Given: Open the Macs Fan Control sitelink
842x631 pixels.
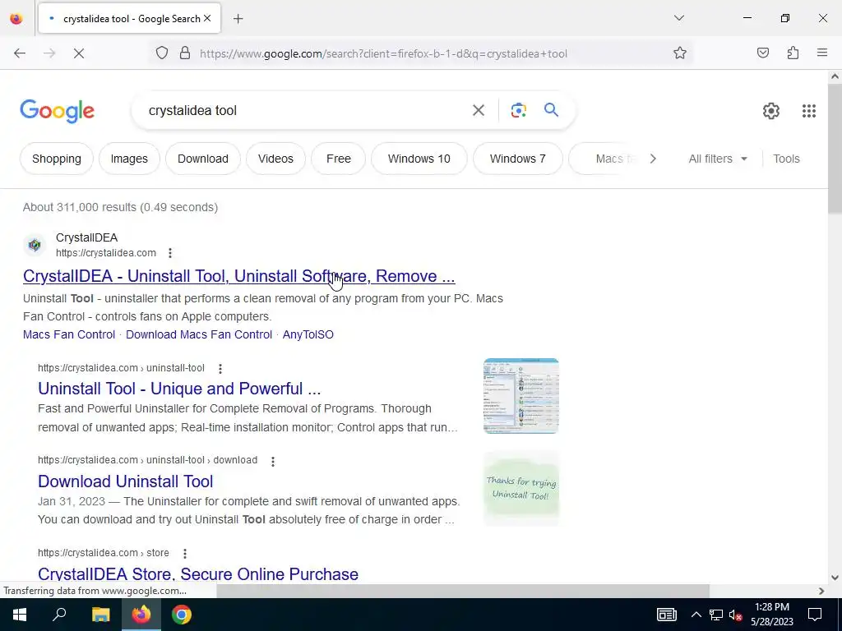Looking at the screenshot, I should [x=69, y=334].
